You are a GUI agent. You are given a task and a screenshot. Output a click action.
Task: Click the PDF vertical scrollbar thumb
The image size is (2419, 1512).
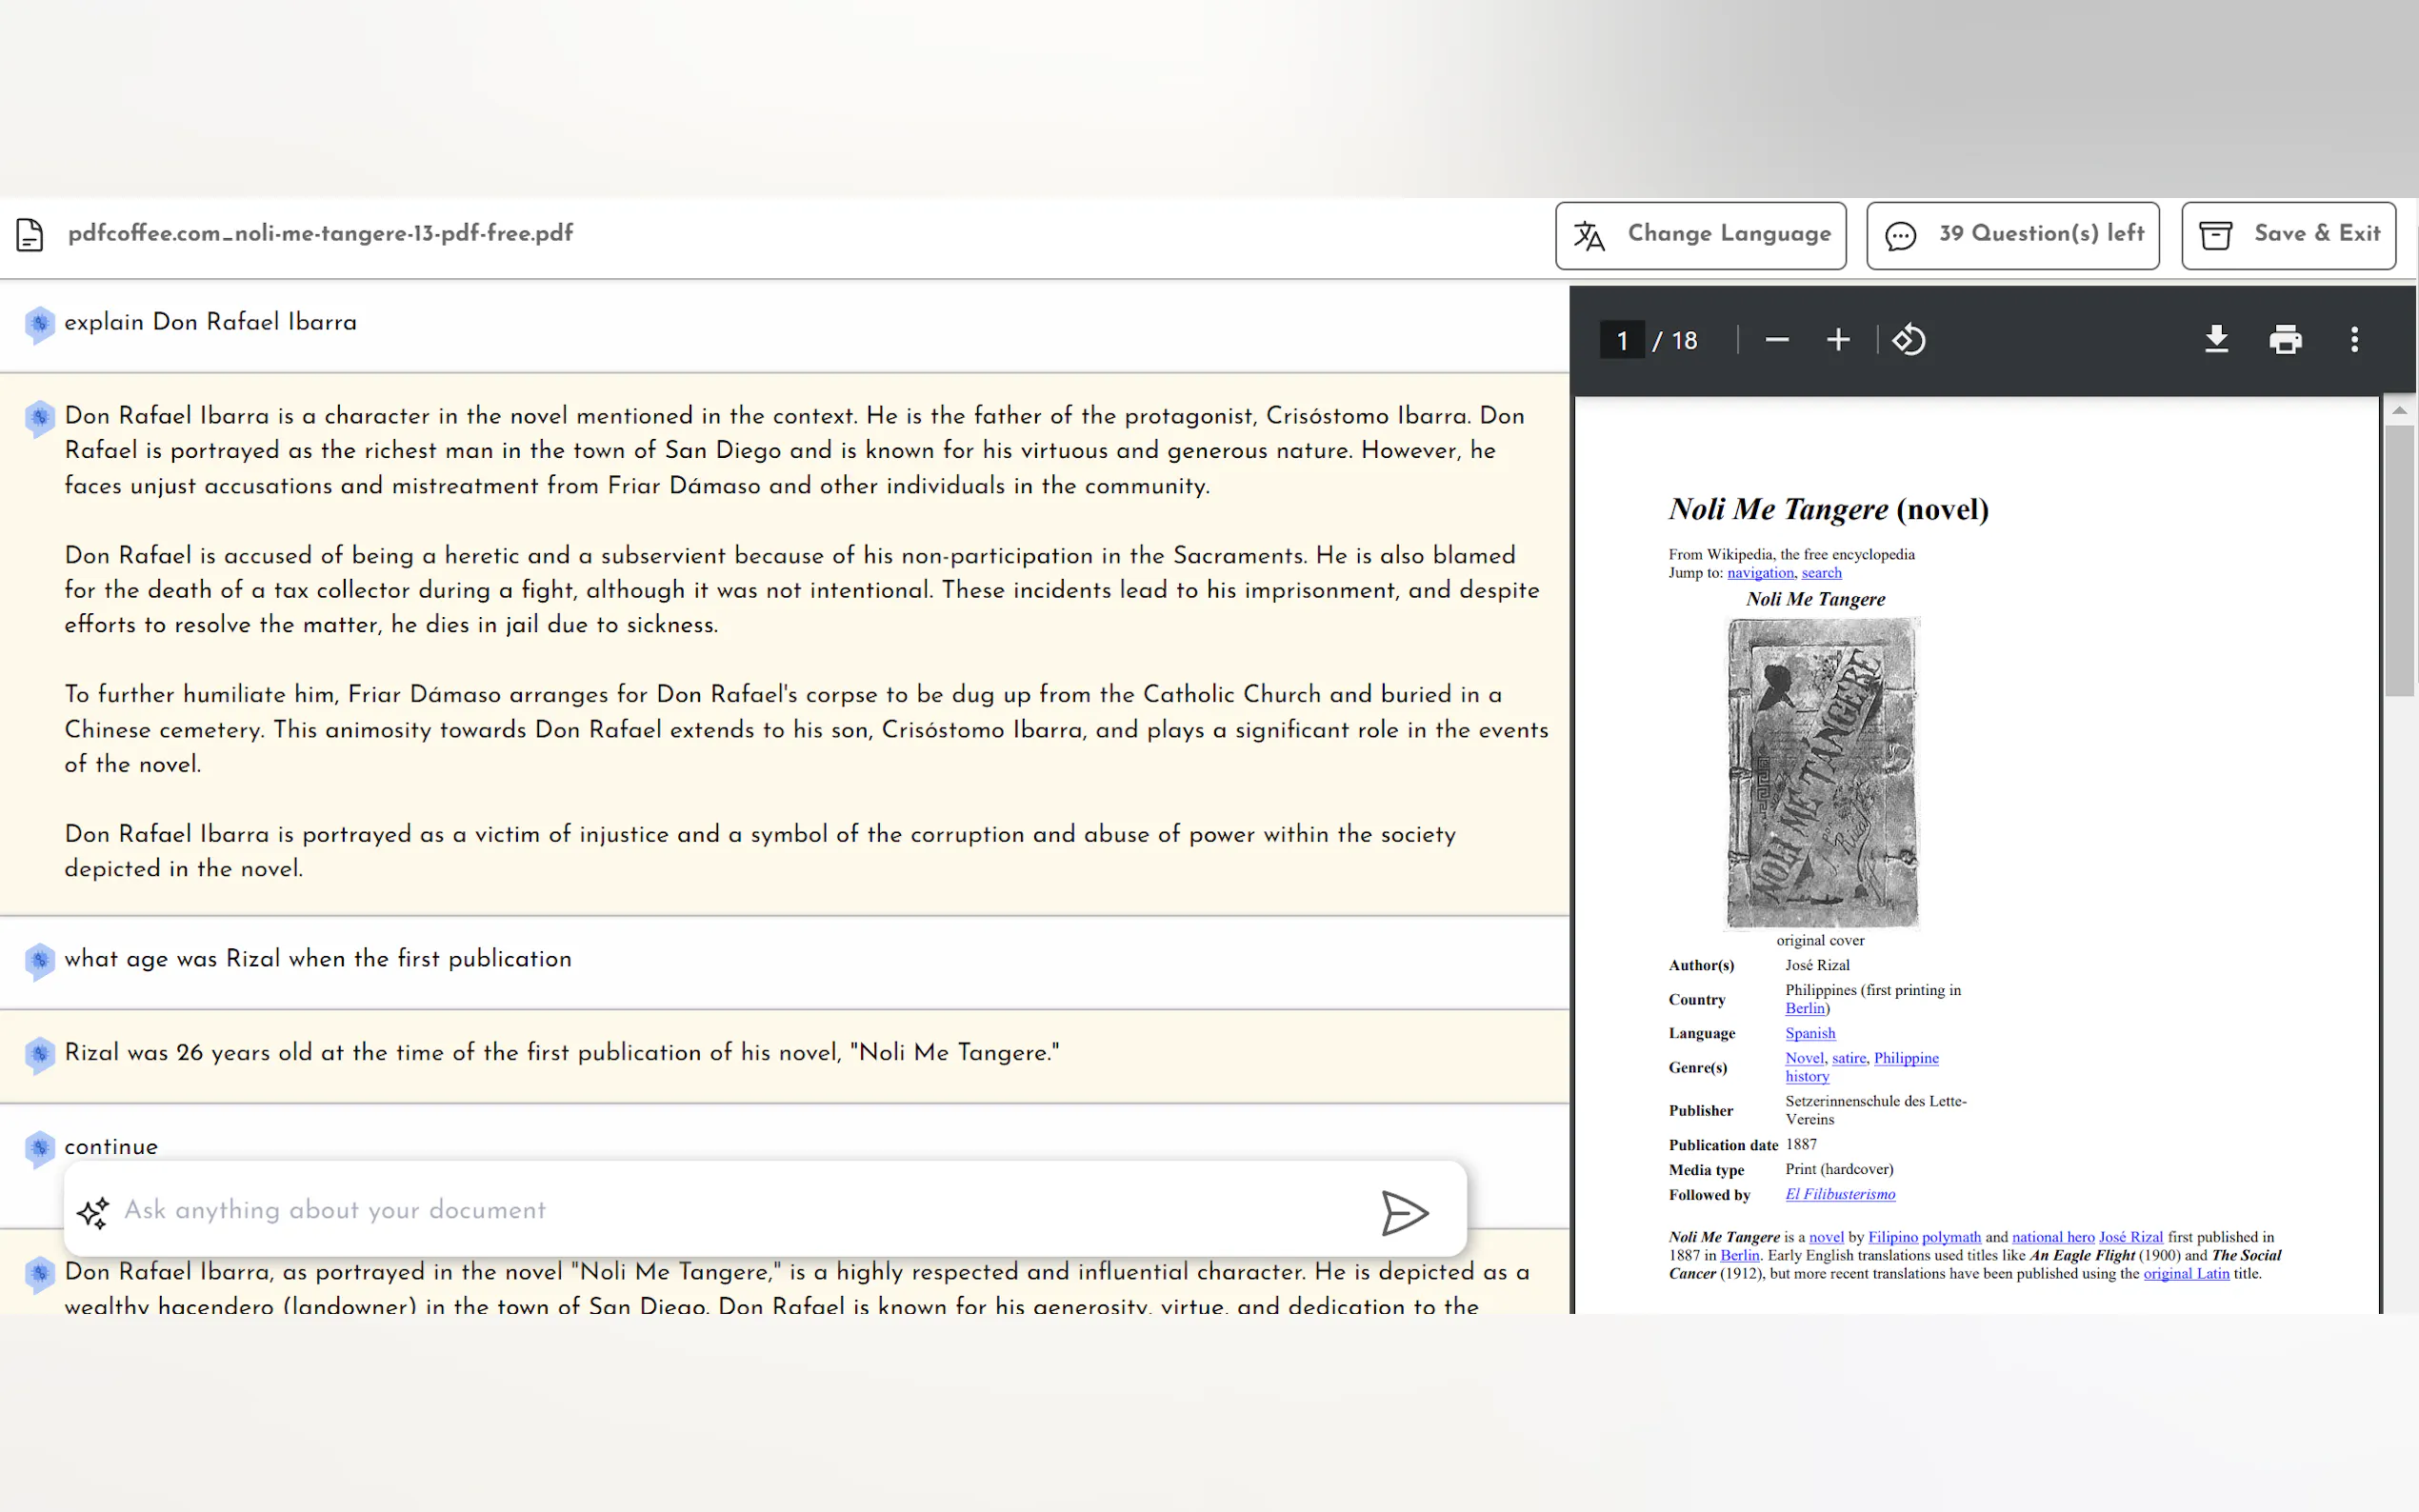click(x=2399, y=560)
